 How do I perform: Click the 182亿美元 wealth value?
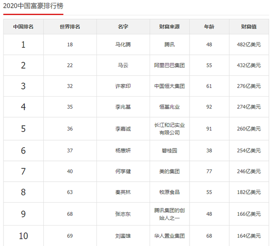point(249,192)
